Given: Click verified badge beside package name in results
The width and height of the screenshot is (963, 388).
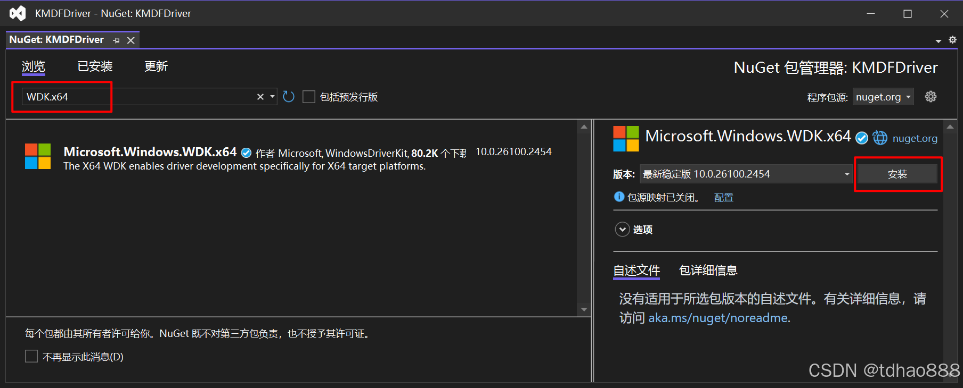Looking at the screenshot, I should point(246,153).
